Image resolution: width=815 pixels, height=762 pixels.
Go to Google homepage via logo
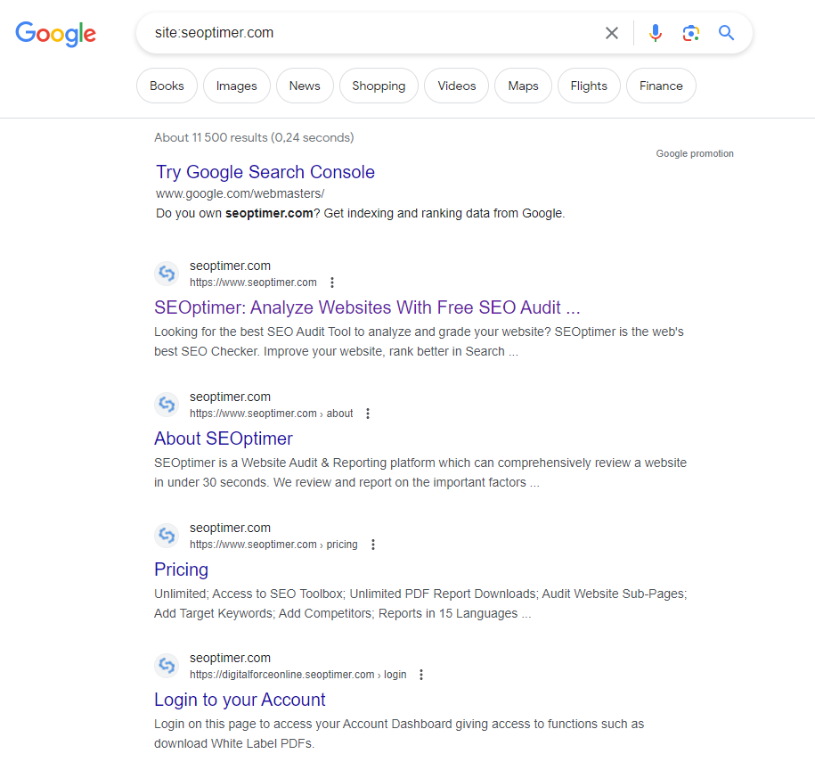click(x=55, y=34)
